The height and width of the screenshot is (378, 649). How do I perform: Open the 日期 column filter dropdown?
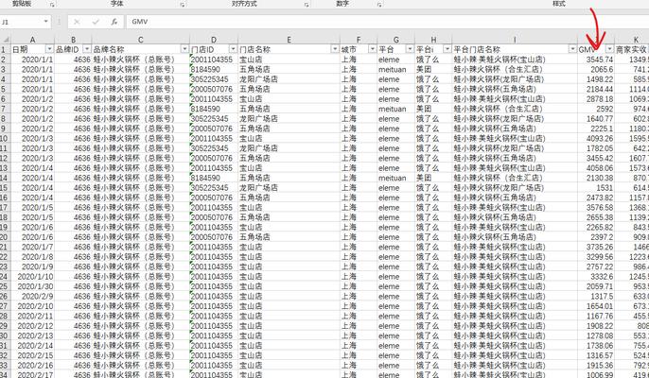click(49, 49)
